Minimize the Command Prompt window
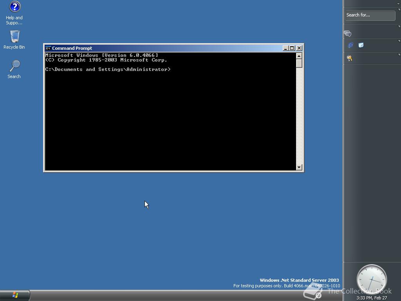Screen dimensions: 401x301 tap(285, 48)
